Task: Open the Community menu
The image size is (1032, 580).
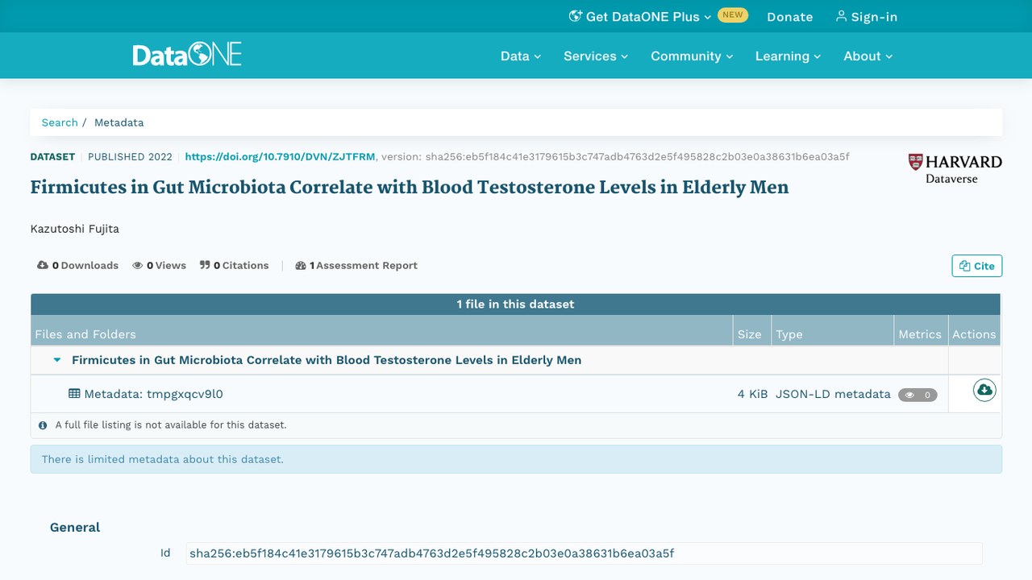Action: (x=692, y=56)
